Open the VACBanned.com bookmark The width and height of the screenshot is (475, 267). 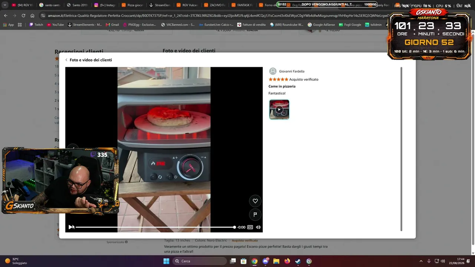(x=178, y=25)
